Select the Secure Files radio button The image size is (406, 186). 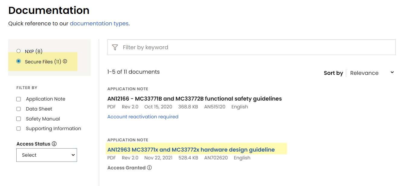click(x=19, y=61)
